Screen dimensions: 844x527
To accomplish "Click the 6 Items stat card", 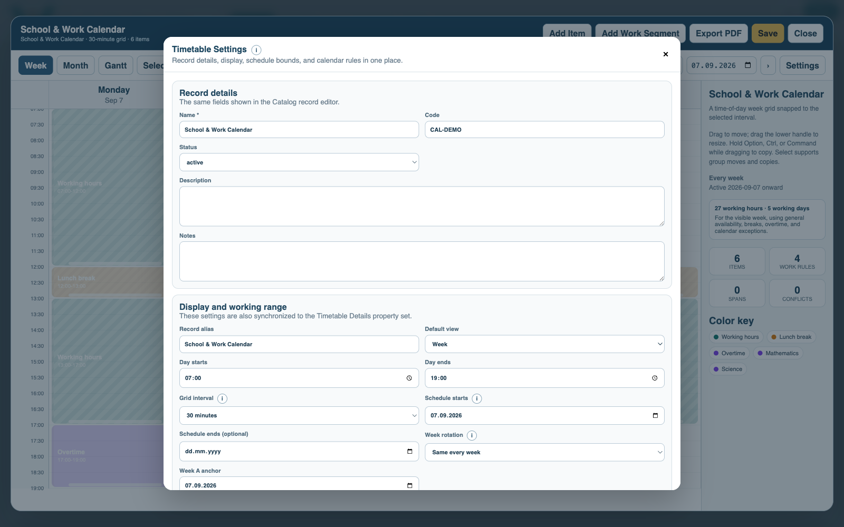I will pyautogui.click(x=737, y=261).
